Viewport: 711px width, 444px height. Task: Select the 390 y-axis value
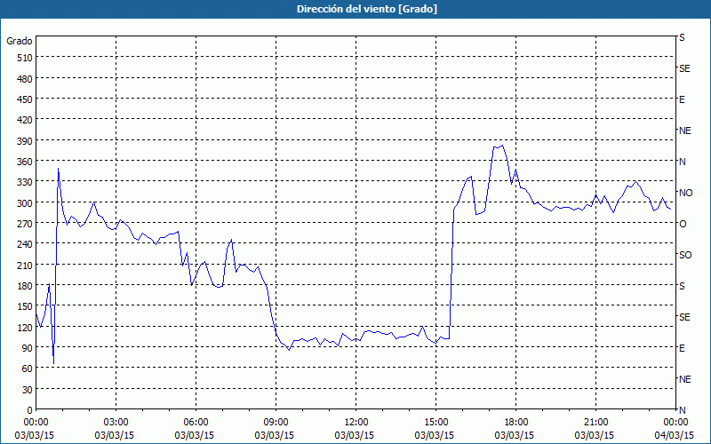25,141
